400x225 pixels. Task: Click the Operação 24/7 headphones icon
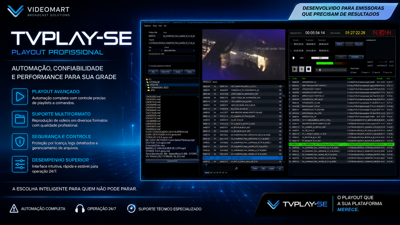point(80,208)
